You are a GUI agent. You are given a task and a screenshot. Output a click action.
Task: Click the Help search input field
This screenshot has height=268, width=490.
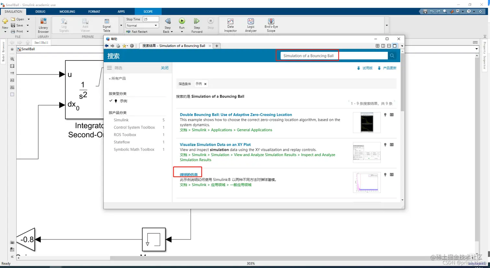334,56
